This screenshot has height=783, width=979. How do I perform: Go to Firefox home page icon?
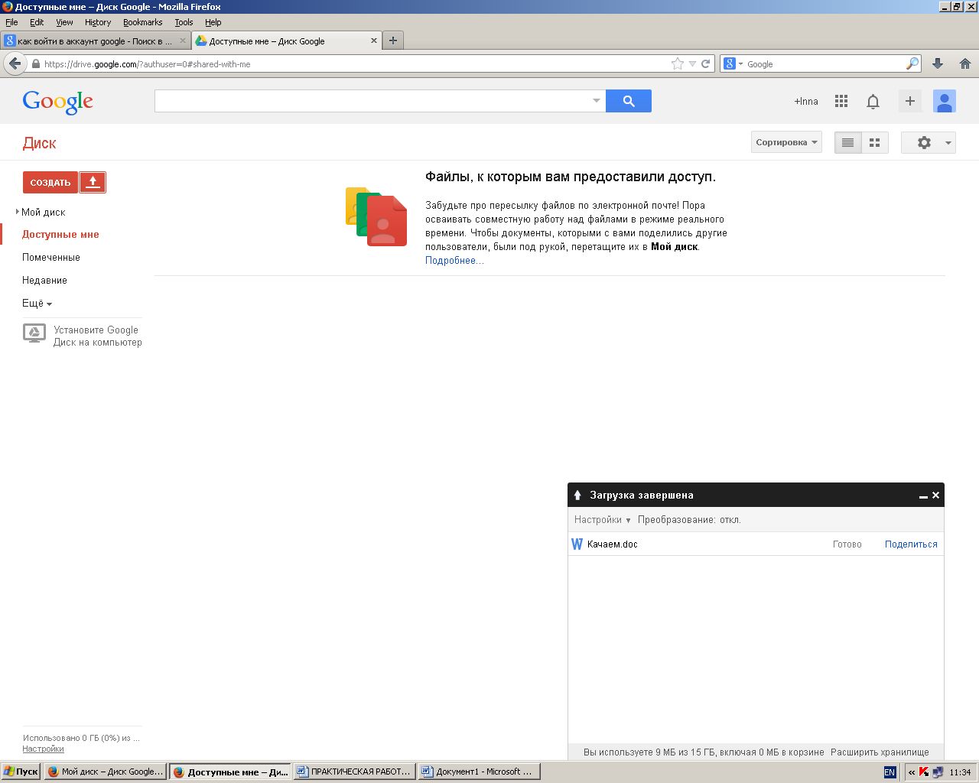(965, 64)
